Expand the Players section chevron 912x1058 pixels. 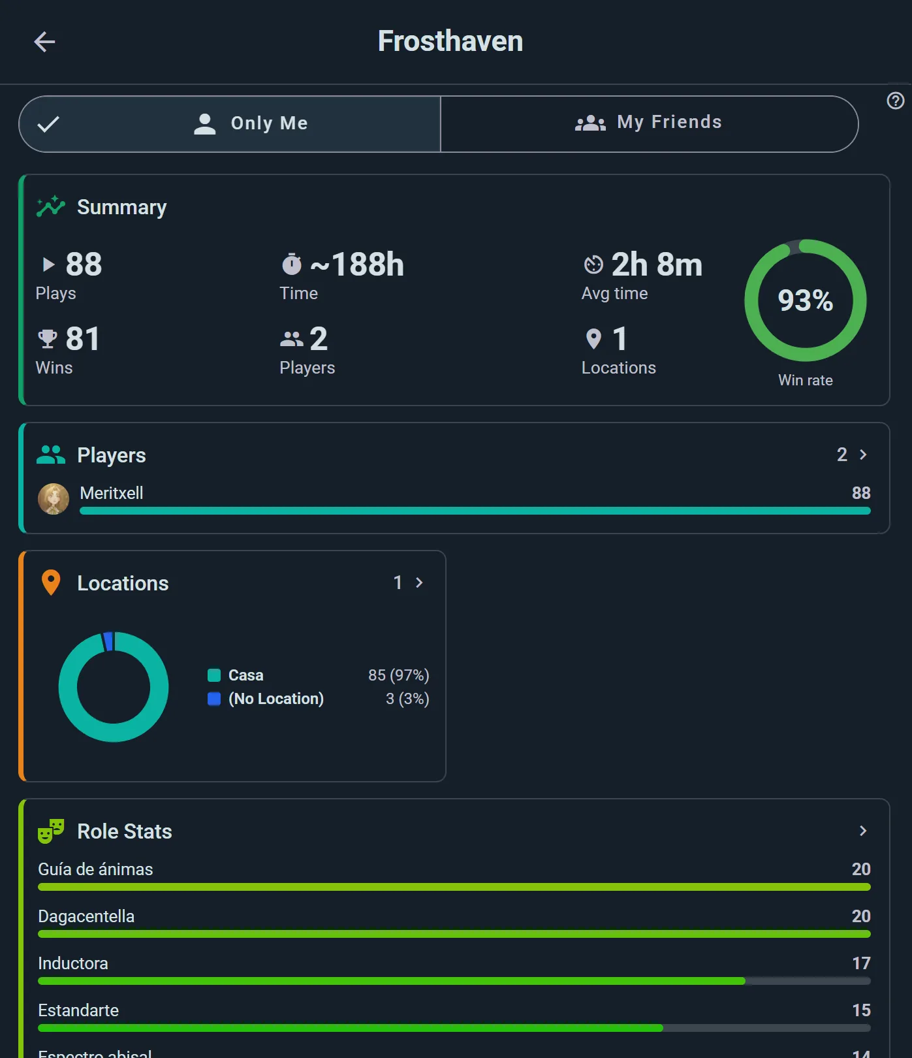(x=863, y=455)
